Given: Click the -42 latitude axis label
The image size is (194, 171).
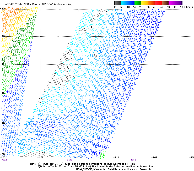Looking at the screenshot, I should (x=2, y=36).
